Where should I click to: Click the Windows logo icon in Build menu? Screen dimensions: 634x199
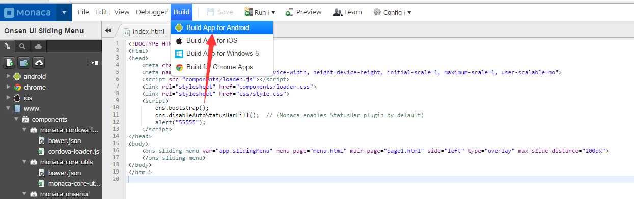click(179, 53)
